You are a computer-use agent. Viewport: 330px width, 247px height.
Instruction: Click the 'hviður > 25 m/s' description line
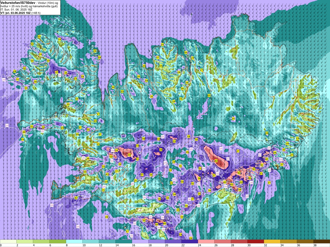pyautogui.click(x=29, y=6)
